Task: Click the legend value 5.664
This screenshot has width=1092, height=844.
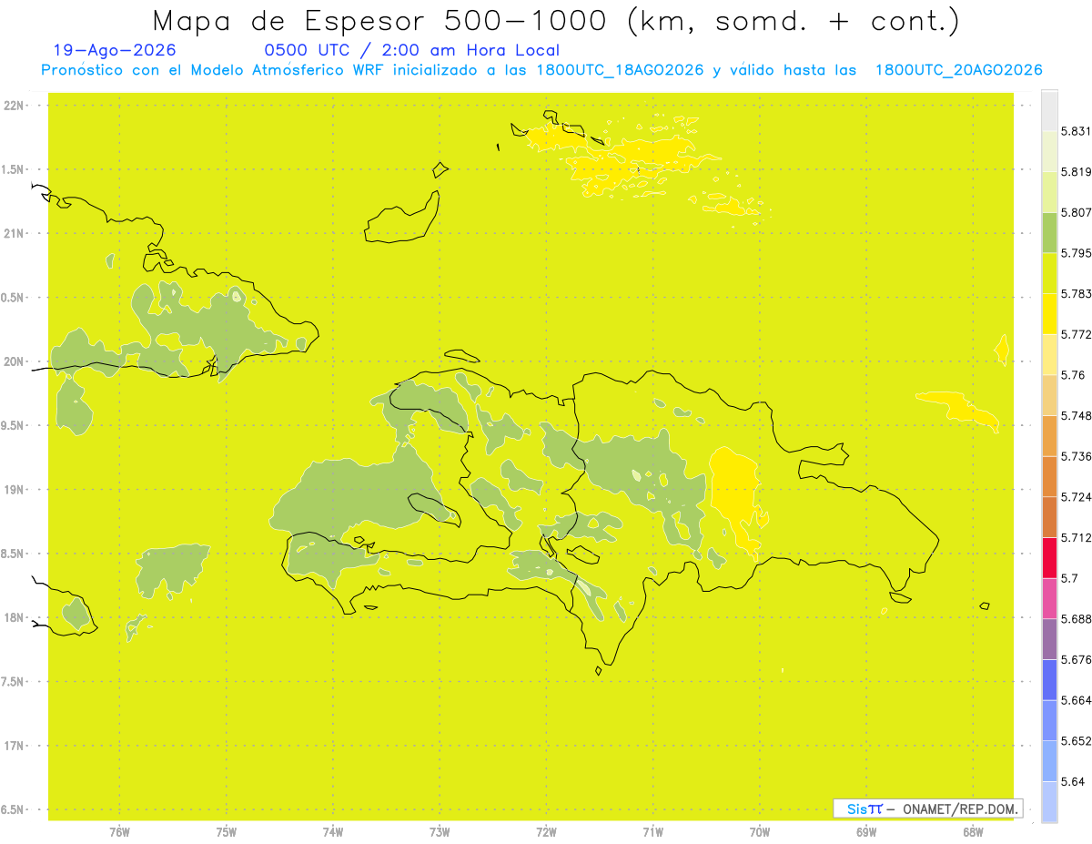Action: click(1077, 700)
